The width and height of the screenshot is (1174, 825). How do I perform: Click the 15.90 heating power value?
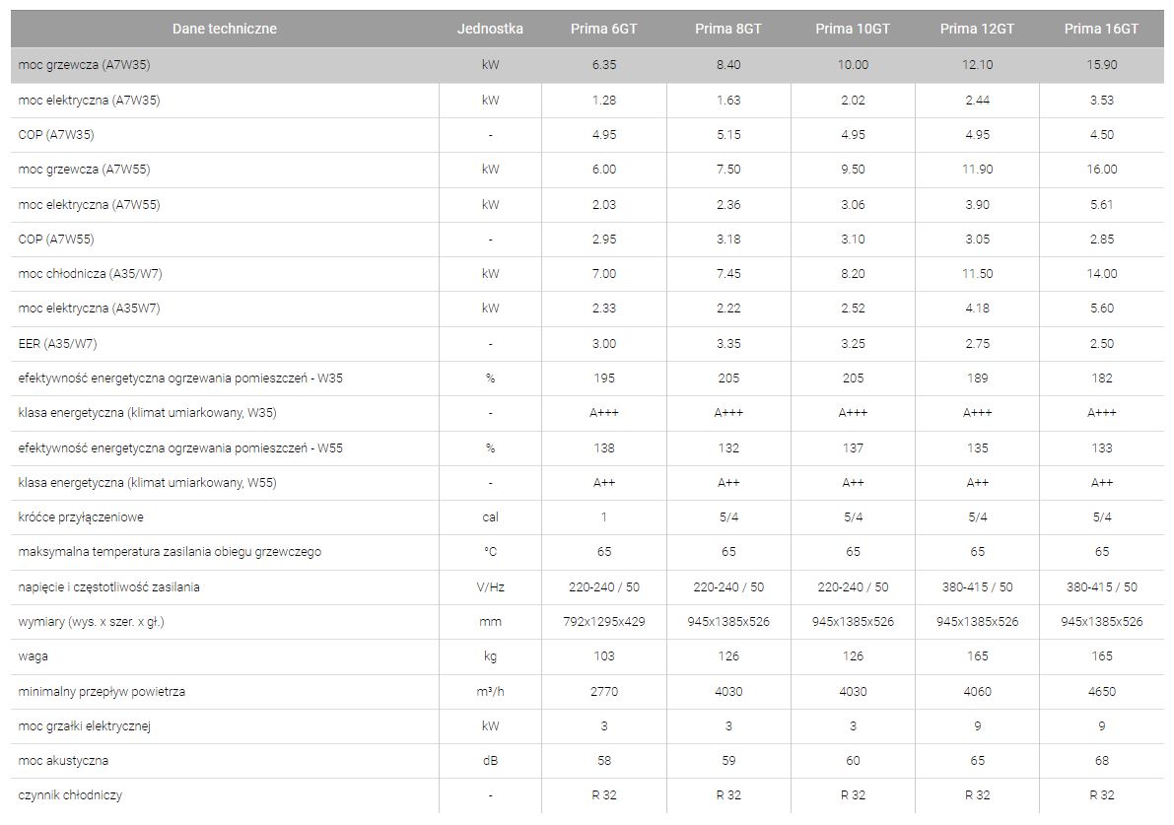pos(1101,65)
